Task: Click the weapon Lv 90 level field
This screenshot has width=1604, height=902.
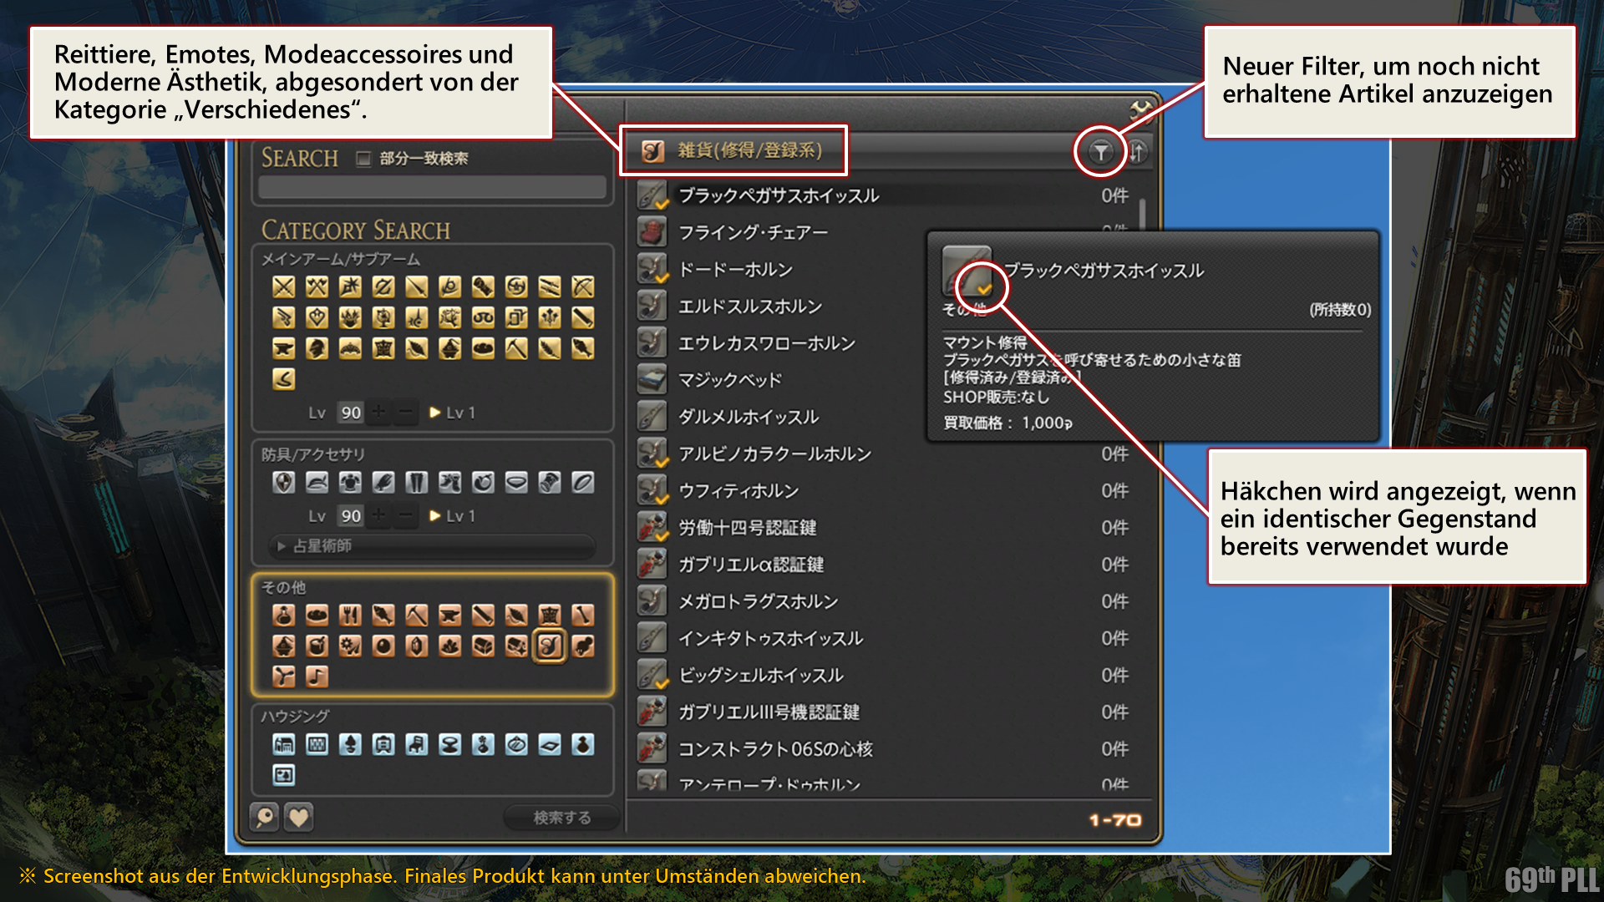Action: 351,413
